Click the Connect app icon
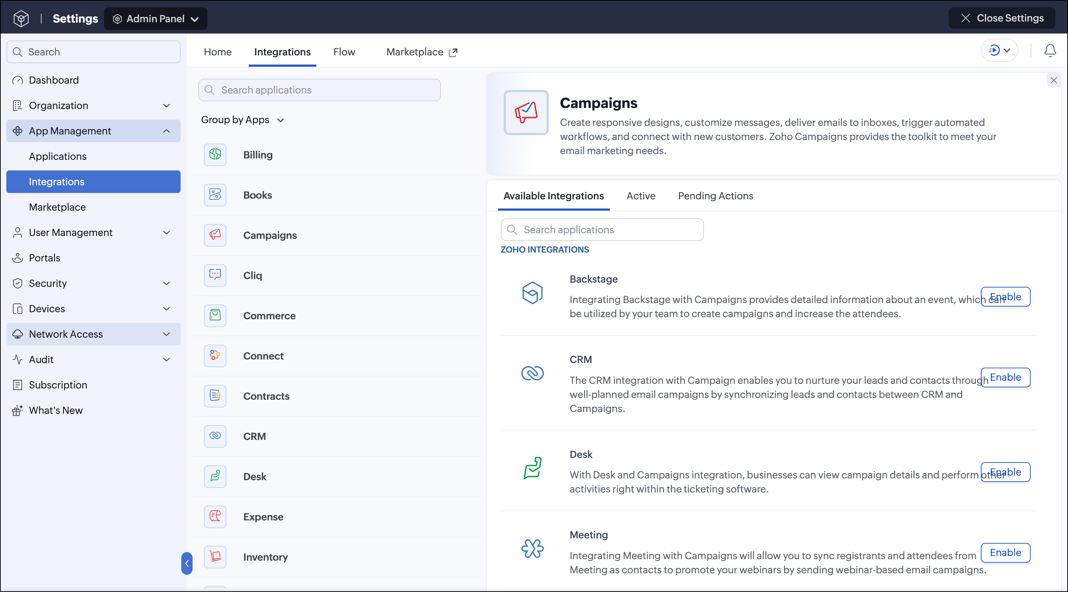This screenshot has width=1068, height=592. (215, 356)
